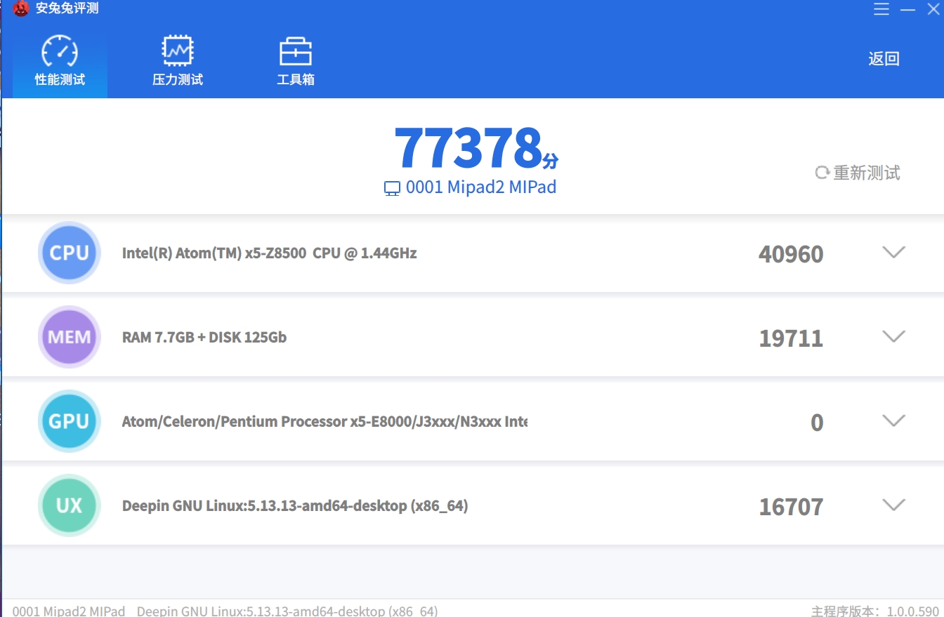Click the Intel Atom x5-Z8500 CPU description
The image size is (944, 617).
[x=269, y=253]
